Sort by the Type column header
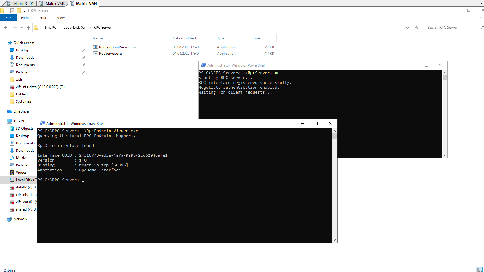484x272 pixels. pos(221,38)
